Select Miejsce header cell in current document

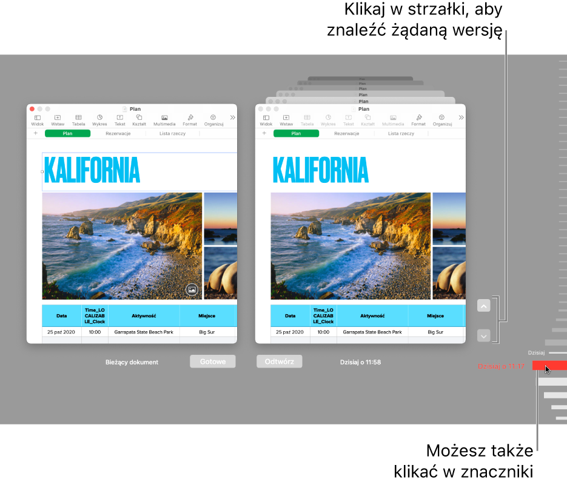[x=207, y=316]
